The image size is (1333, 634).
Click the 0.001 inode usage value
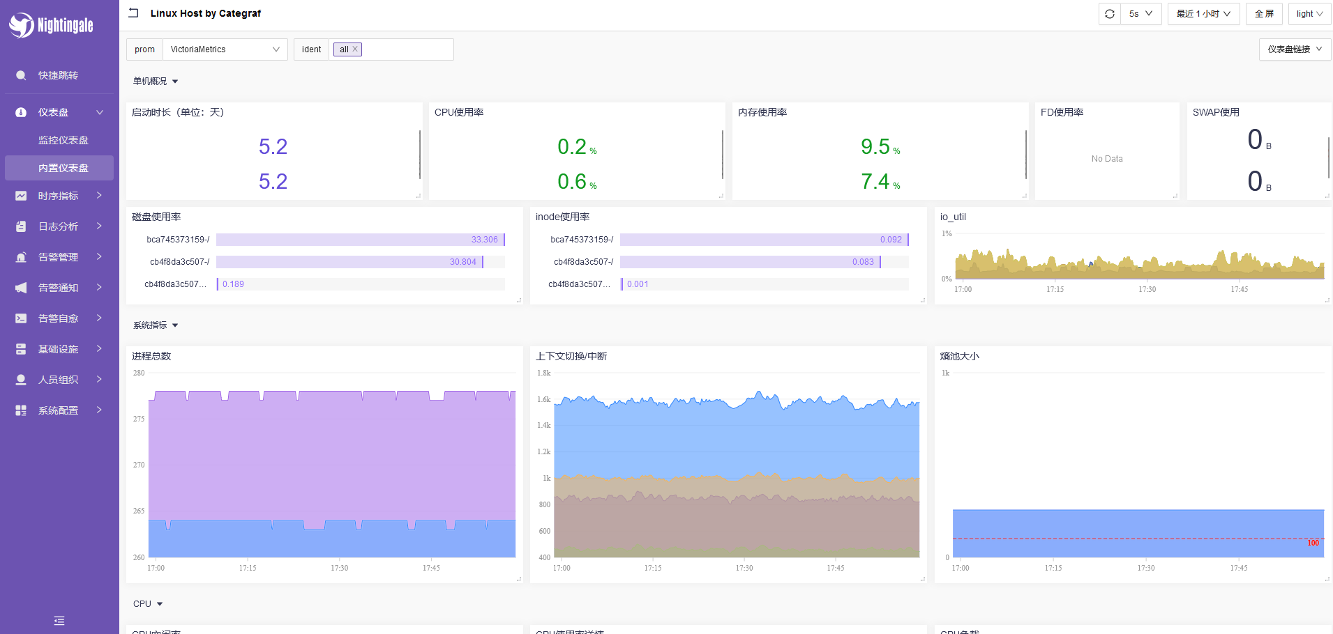(638, 284)
